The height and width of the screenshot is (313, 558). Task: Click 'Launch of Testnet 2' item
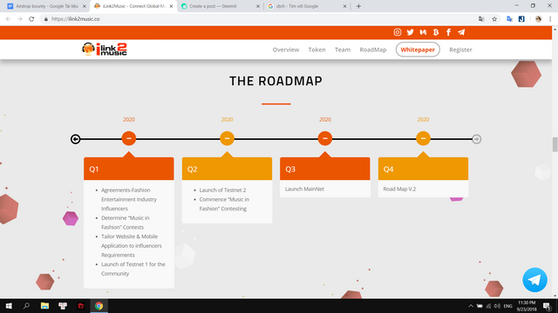pos(222,190)
